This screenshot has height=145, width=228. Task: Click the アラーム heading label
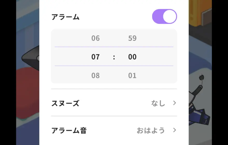click(65, 17)
